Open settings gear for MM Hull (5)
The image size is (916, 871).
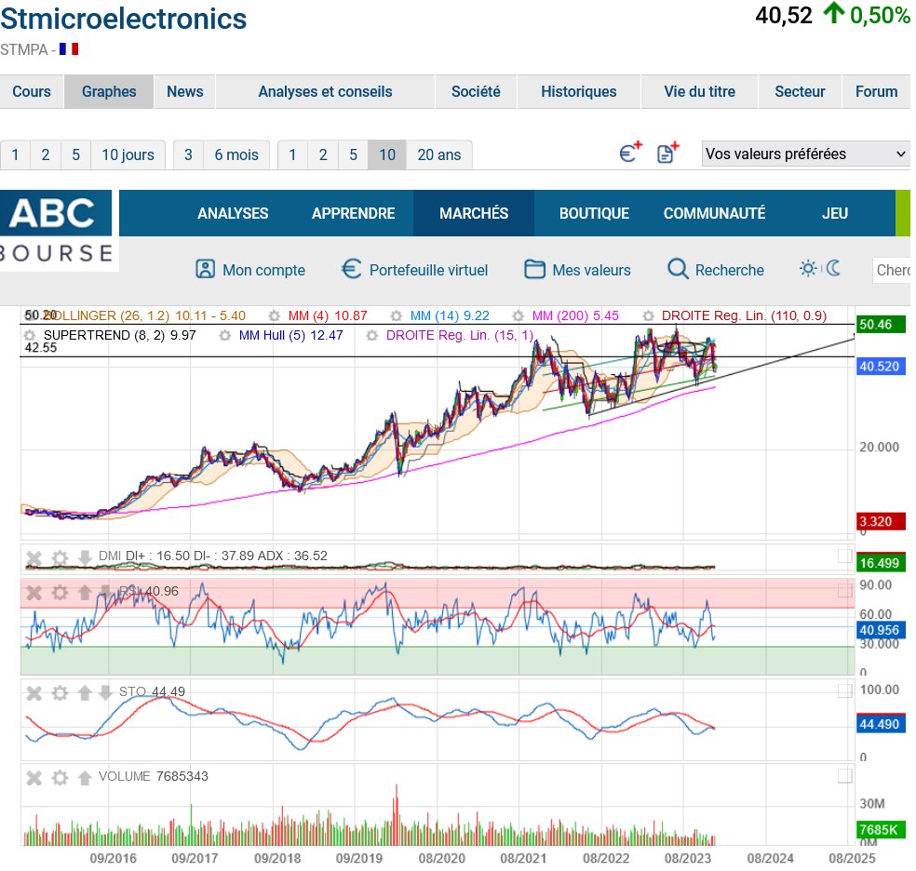(x=225, y=336)
